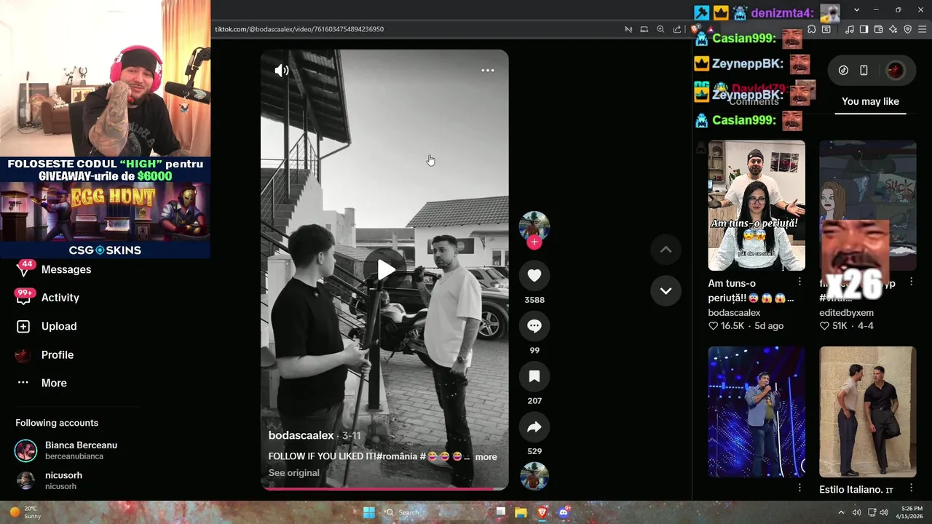Click the TikTok coin icon in pill

843,71
